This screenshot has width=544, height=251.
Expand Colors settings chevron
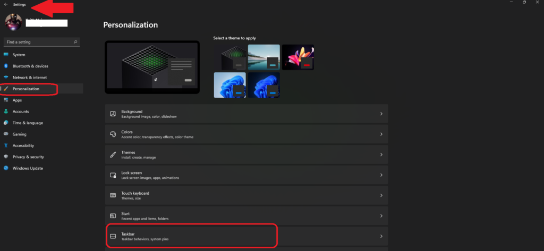point(381,134)
